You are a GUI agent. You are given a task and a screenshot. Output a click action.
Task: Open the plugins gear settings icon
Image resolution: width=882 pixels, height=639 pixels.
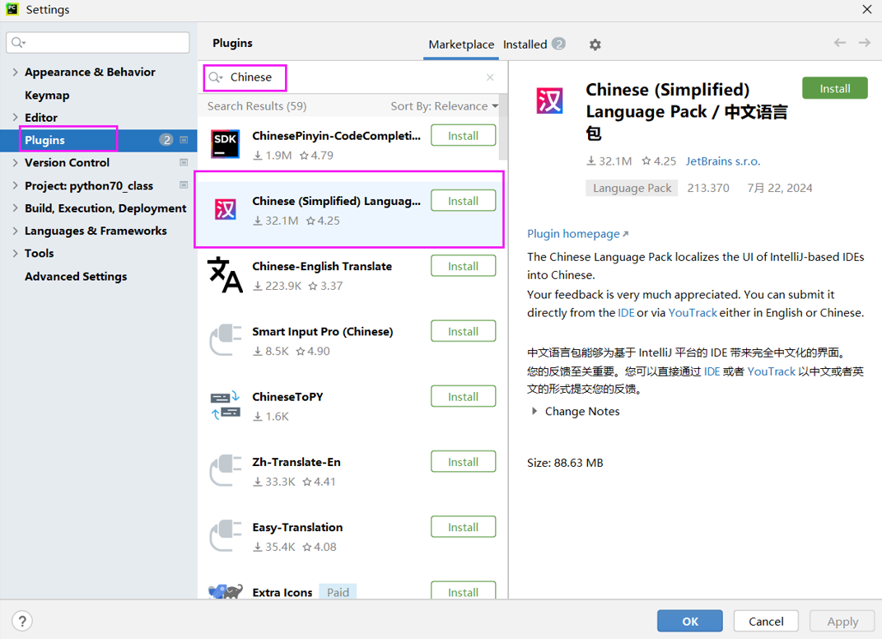(595, 44)
